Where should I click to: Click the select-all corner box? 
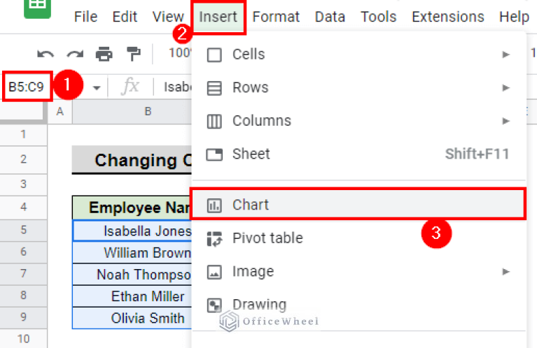click(x=23, y=111)
